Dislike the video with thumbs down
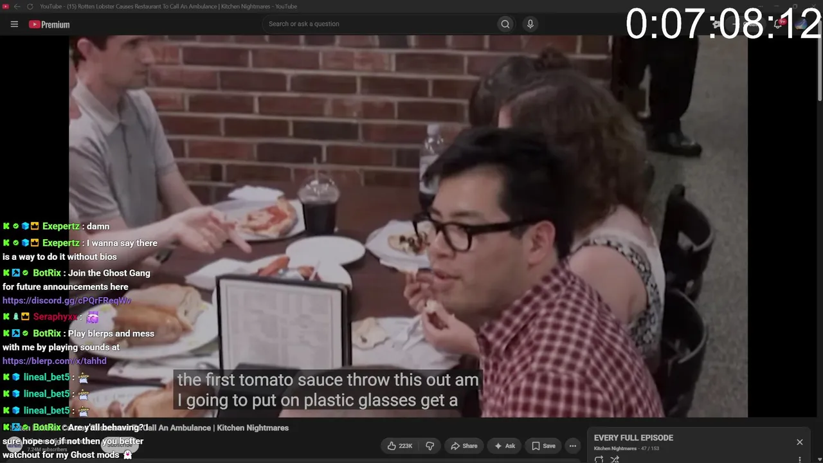The image size is (823, 463). pyautogui.click(x=430, y=446)
